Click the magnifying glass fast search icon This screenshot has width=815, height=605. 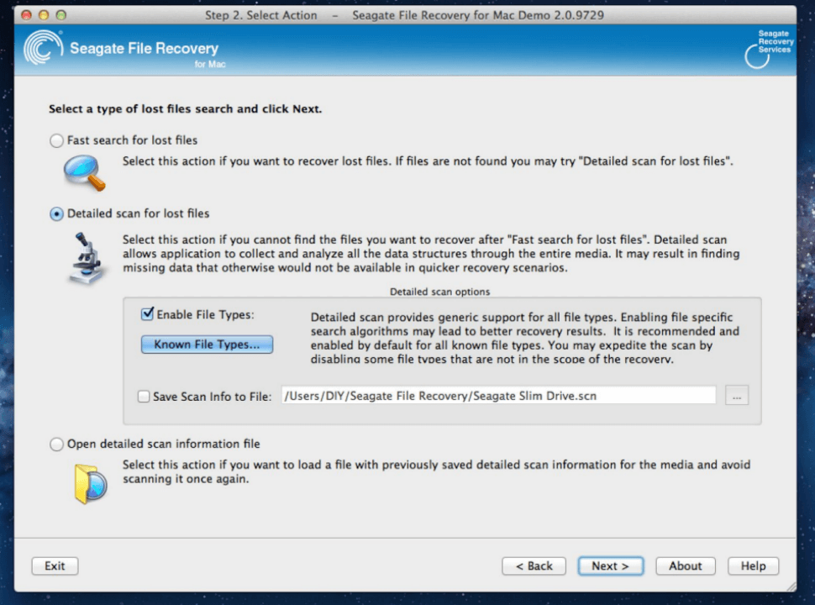tap(85, 172)
